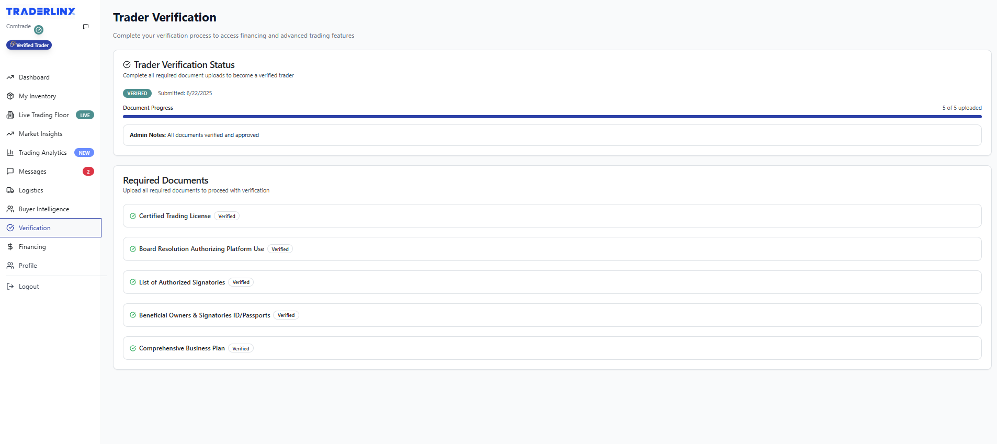Click the LIVE badge on Trading Floor
This screenshot has height=444, width=997.
coord(85,115)
